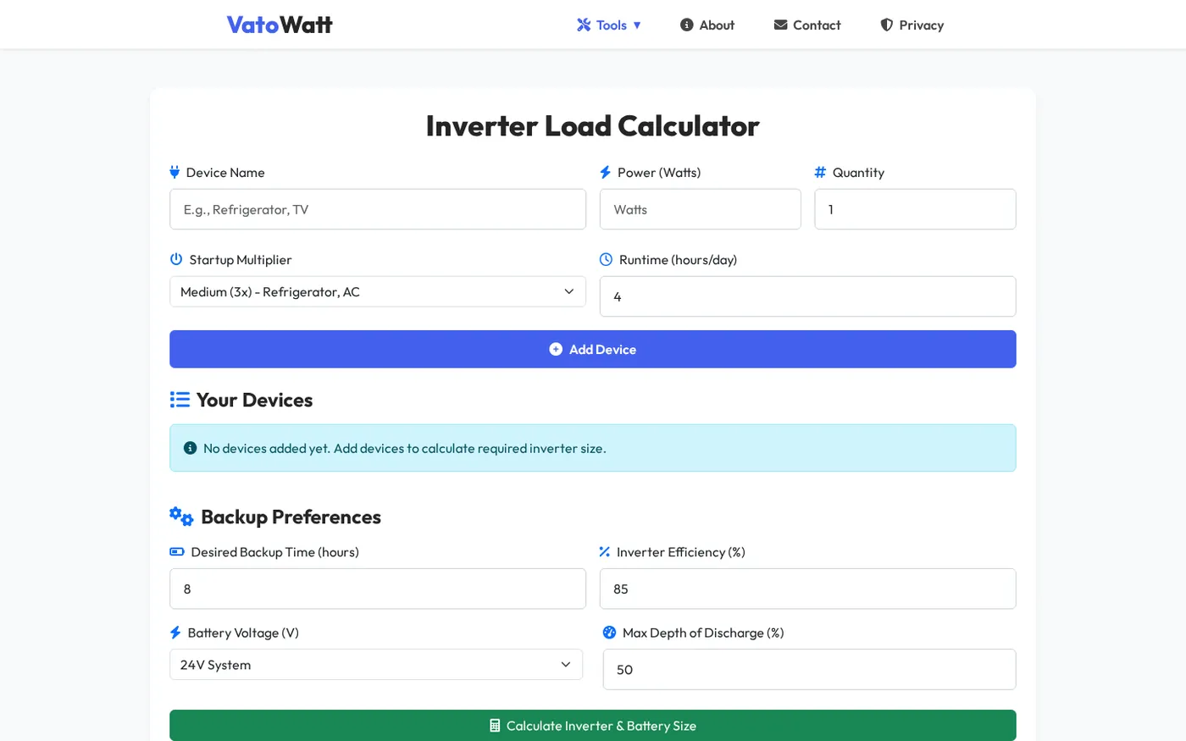The width and height of the screenshot is (1186, 741).
Task: Focus the Device Name input field
Action: (378, 209)
